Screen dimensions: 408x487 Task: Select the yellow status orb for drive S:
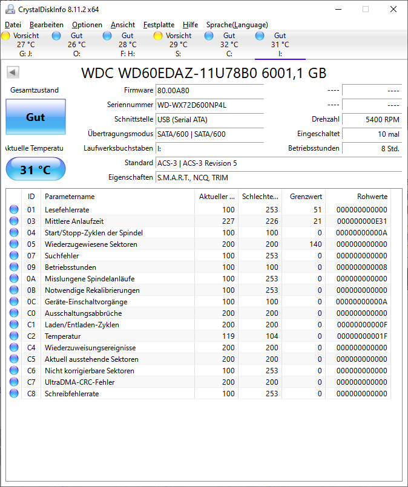click(x=158, y=36)
